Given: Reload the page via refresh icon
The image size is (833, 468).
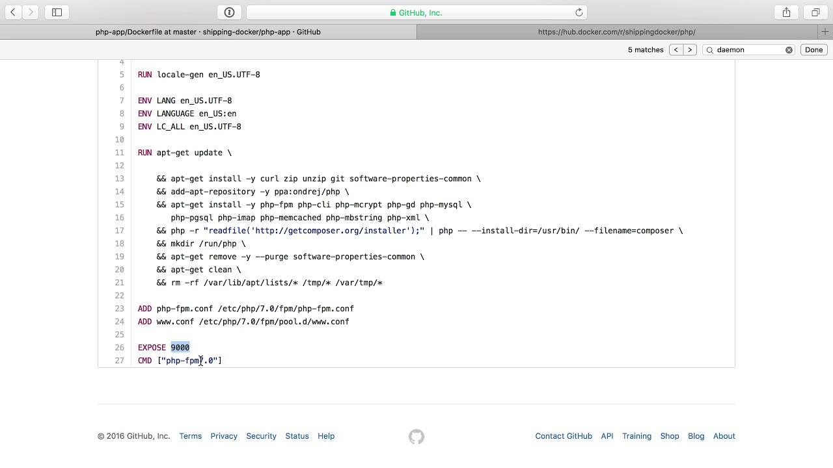Looking at the screenshot, I should [579, 12].
